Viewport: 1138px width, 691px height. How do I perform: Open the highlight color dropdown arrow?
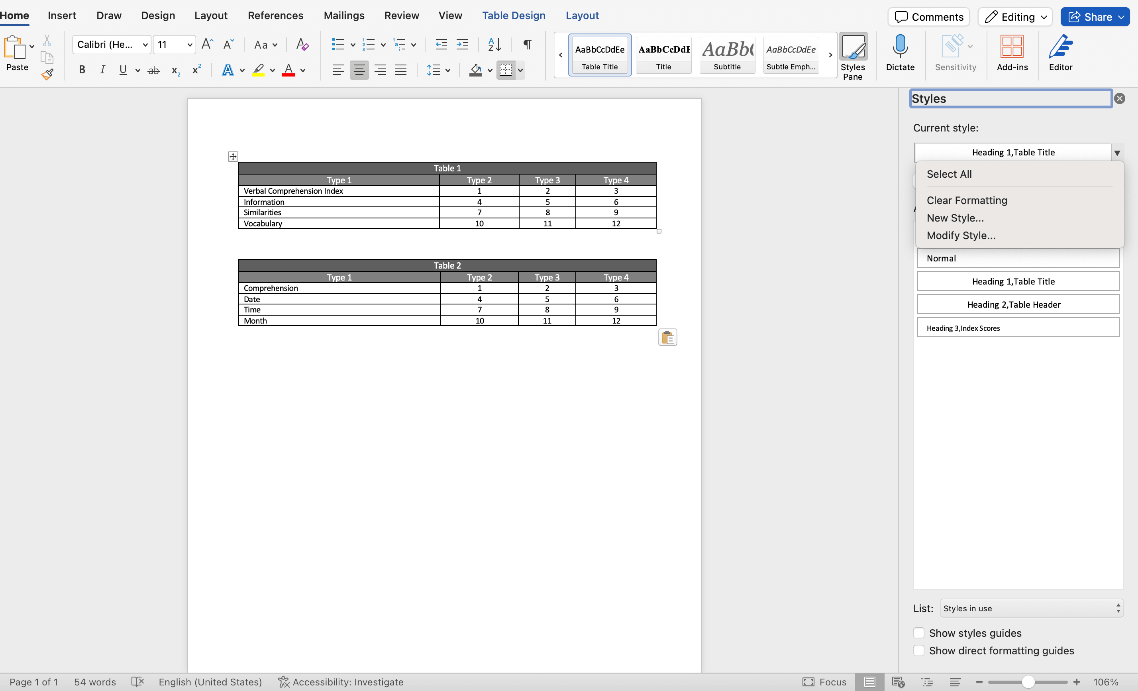[273, 70]
